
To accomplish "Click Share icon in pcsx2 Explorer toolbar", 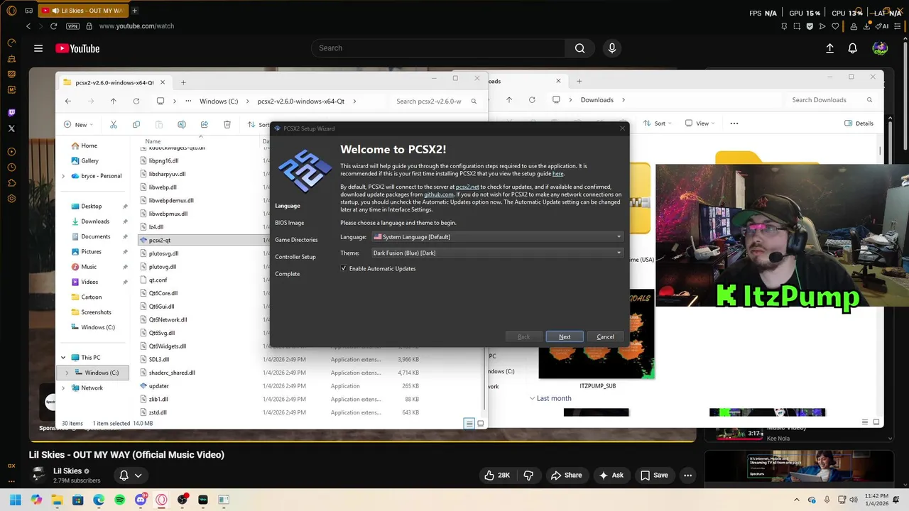I will (x=204, y=124).
